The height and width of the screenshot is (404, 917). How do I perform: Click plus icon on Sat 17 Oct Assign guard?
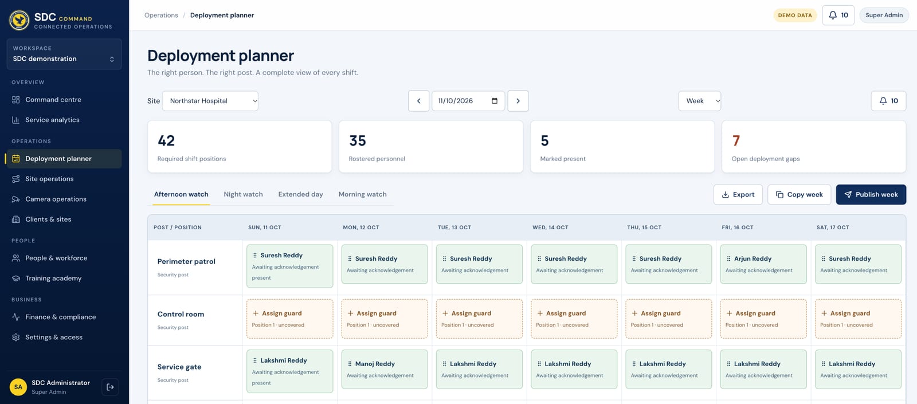pos(824,313)
